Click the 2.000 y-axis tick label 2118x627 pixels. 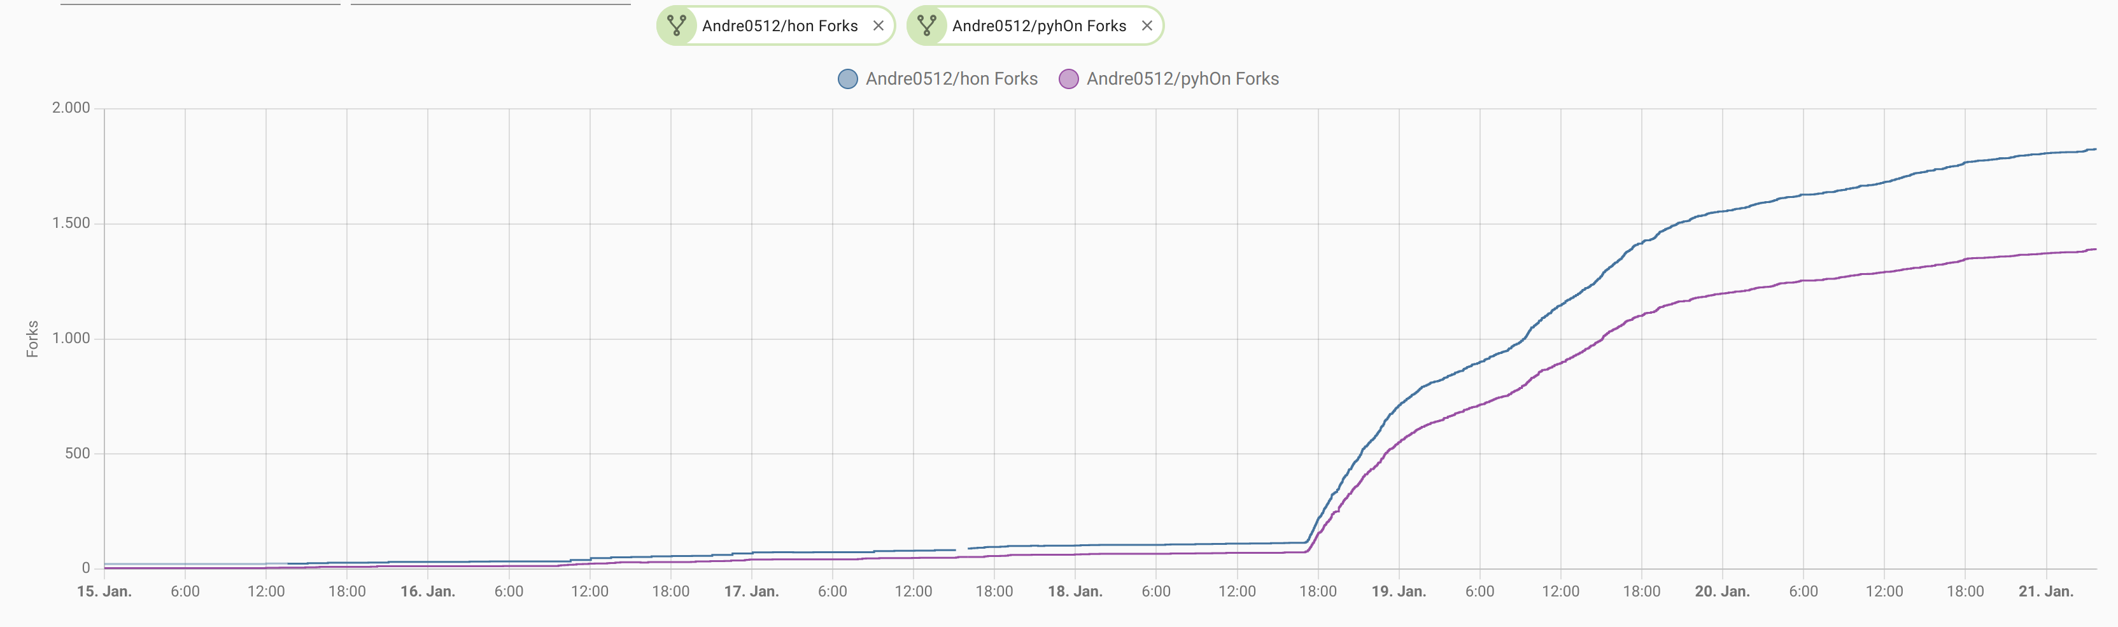click(71, 108)
